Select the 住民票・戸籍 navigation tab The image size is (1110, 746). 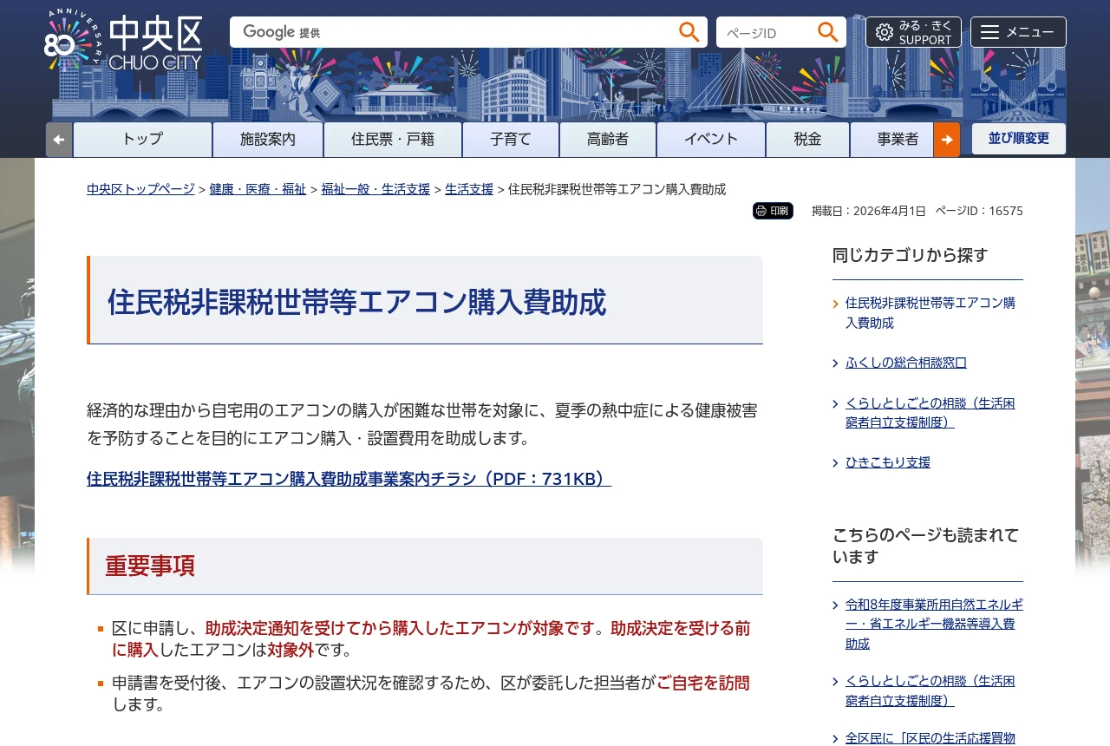[393, 140]
